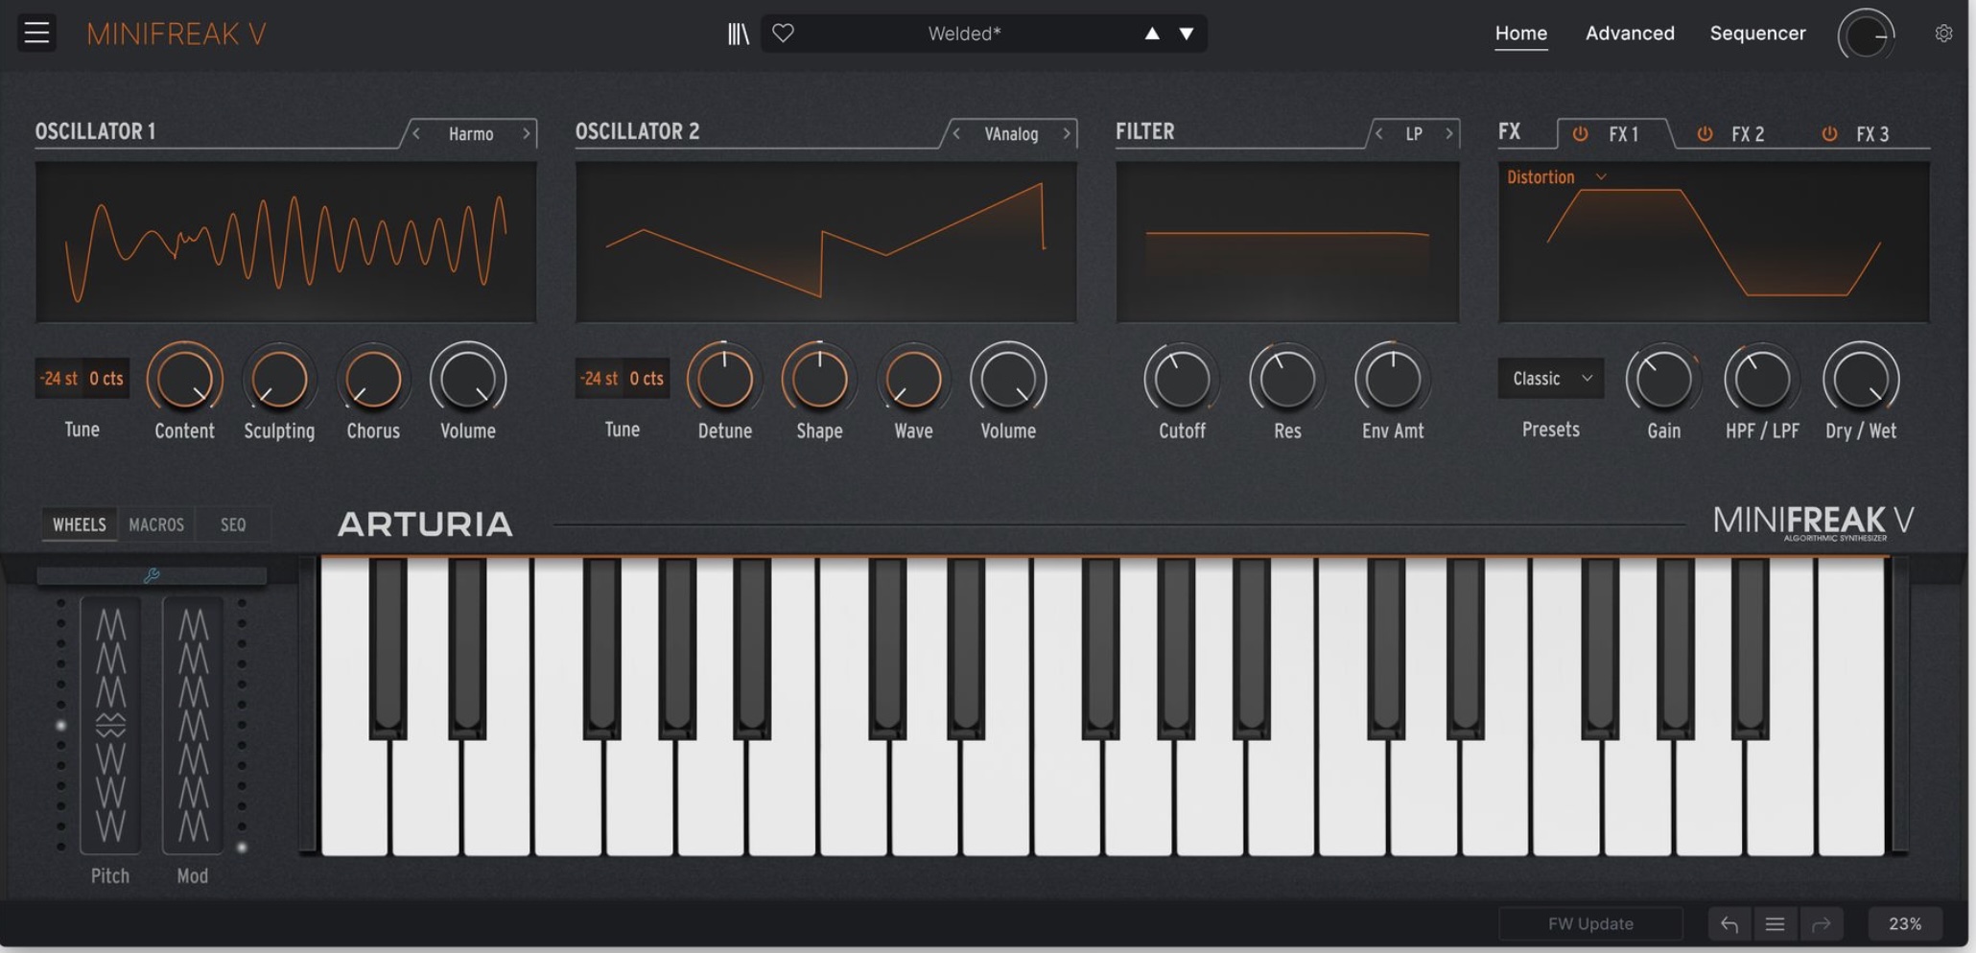Open the history list icon between undo and redo

click(1776, 923)
